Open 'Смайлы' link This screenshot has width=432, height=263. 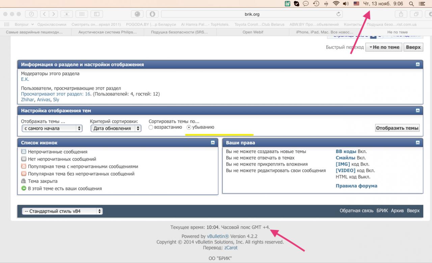pos(346,158)
